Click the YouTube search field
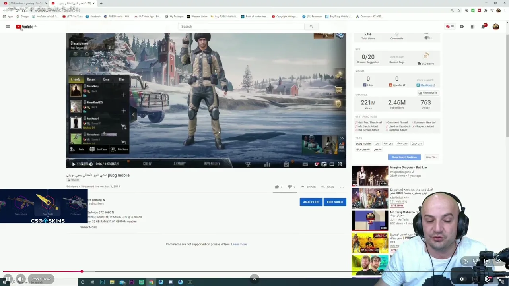This screenshot has height=286, width=509. pos(241,27)
